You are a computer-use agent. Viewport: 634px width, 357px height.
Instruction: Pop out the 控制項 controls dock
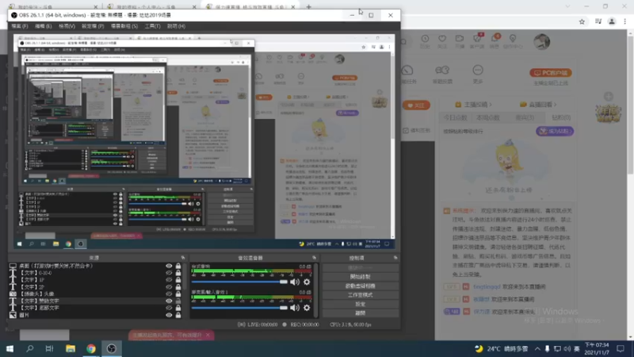[395, 257]
